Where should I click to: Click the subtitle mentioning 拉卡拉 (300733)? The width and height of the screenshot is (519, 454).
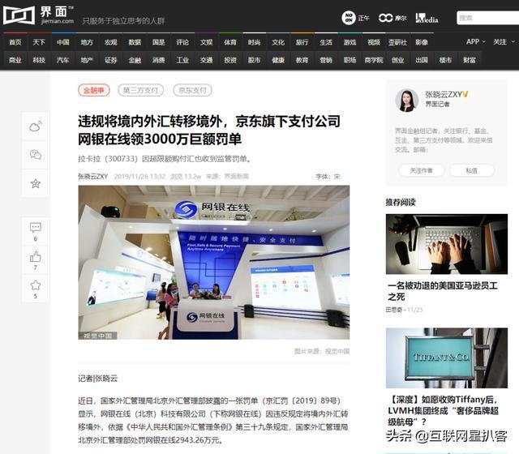[x=165, y=159]
